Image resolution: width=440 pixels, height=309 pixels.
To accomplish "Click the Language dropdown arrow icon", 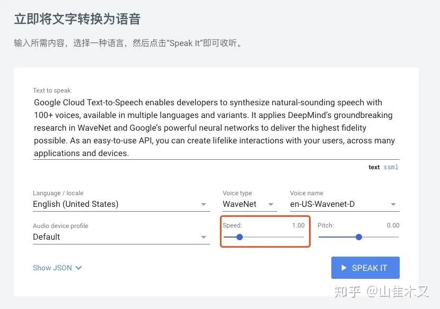I will (x=204, y=205).
